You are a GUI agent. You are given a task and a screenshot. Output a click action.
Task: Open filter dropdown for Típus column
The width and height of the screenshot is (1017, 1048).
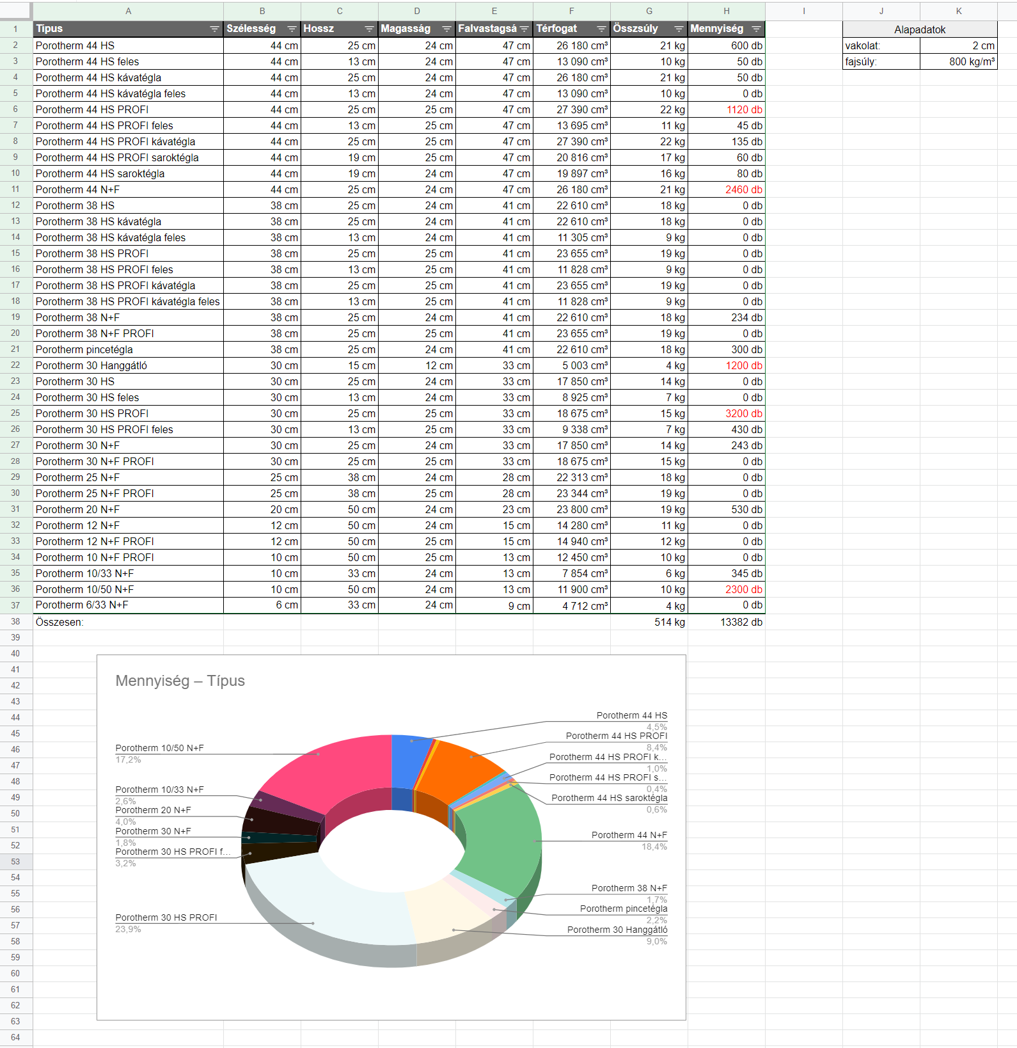[214, 29]
